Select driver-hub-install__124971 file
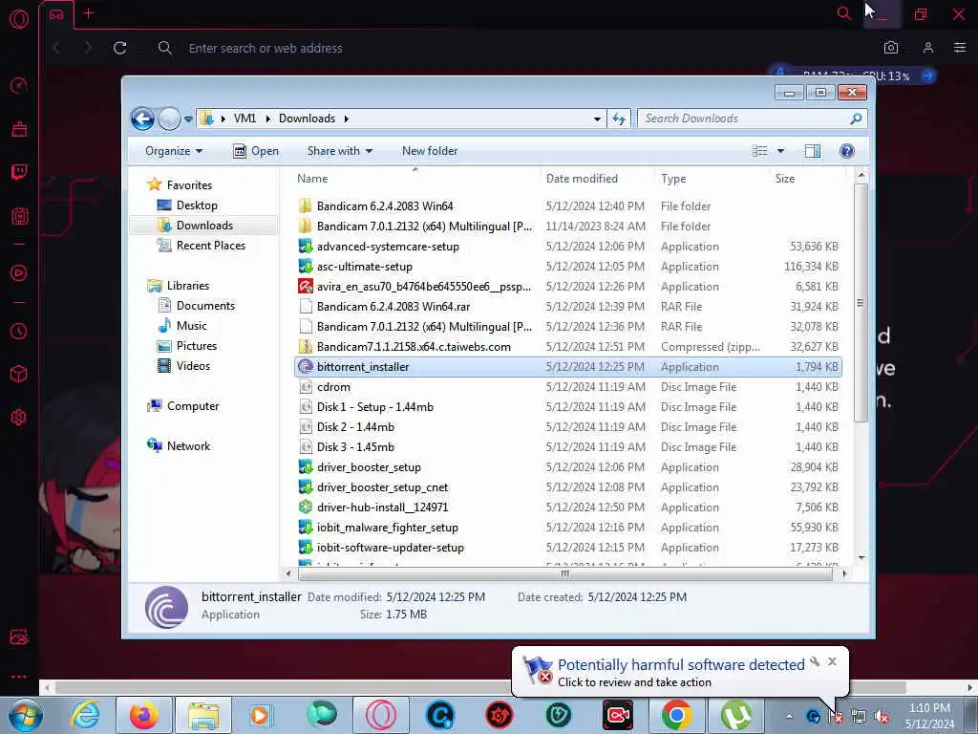The height and width of the screenshot is (734, 978). click(382, 507)
